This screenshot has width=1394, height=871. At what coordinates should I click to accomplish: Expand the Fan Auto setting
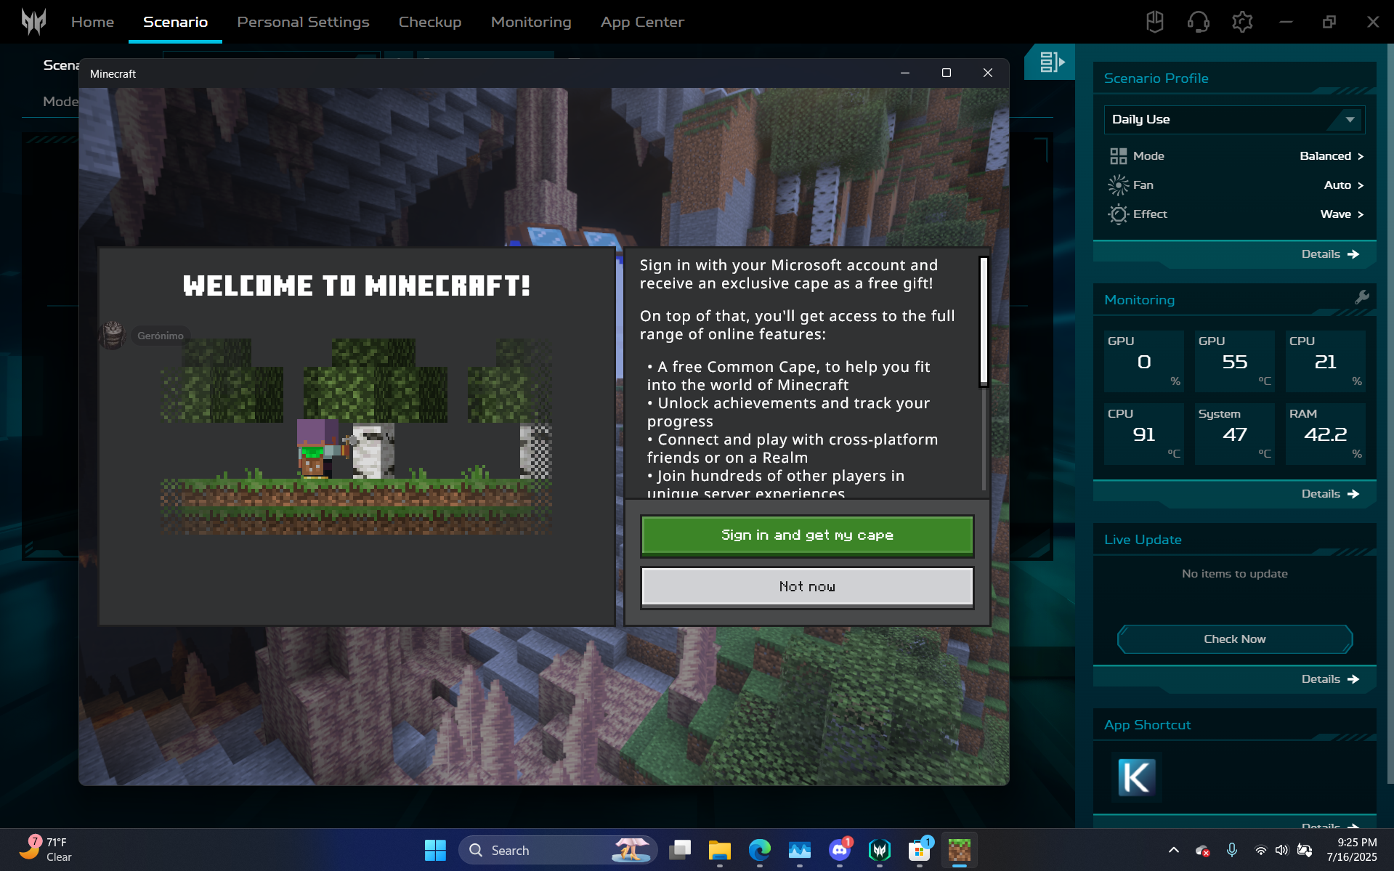(1343, 185)
